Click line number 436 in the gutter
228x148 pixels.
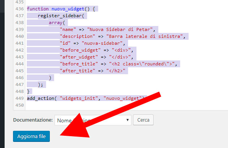(x=20, y=9)
